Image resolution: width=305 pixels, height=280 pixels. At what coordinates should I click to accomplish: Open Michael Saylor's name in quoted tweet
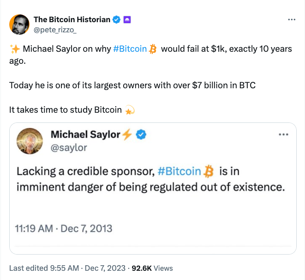(85, 135)
